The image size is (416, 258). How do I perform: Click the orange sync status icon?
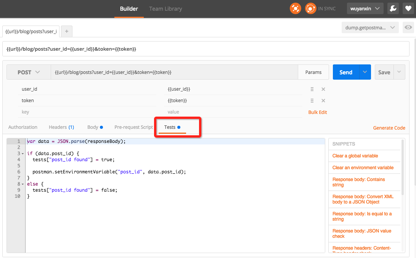coord(311,8)
